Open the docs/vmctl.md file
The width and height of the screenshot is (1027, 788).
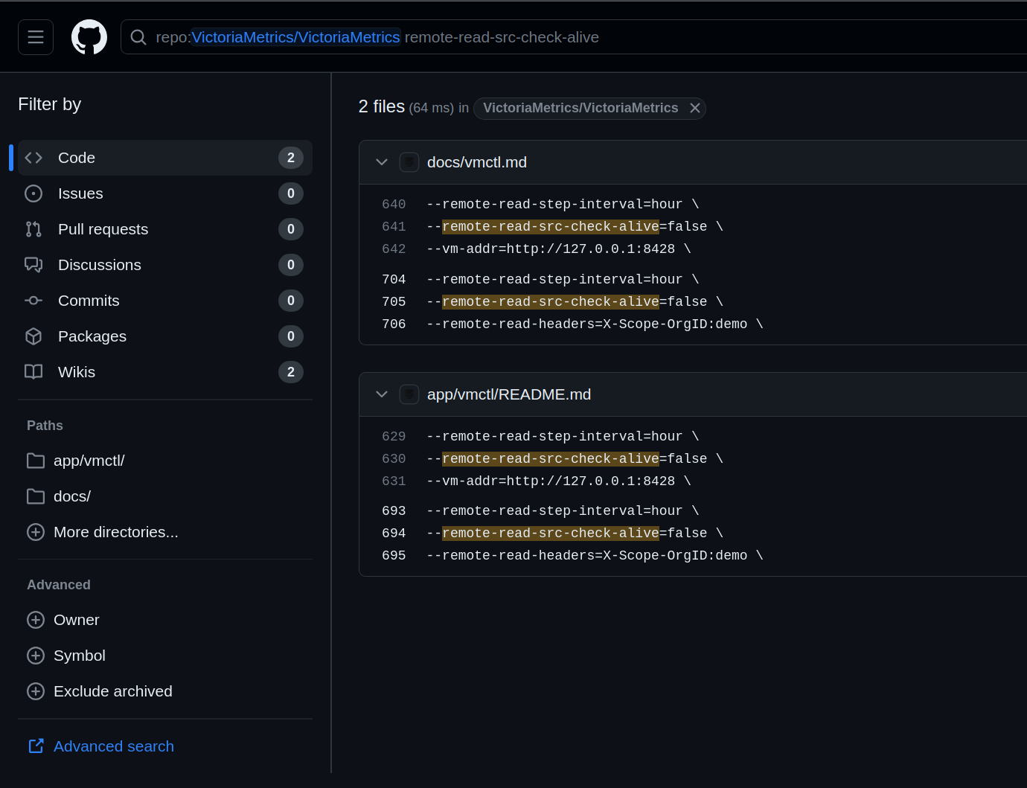477,162
